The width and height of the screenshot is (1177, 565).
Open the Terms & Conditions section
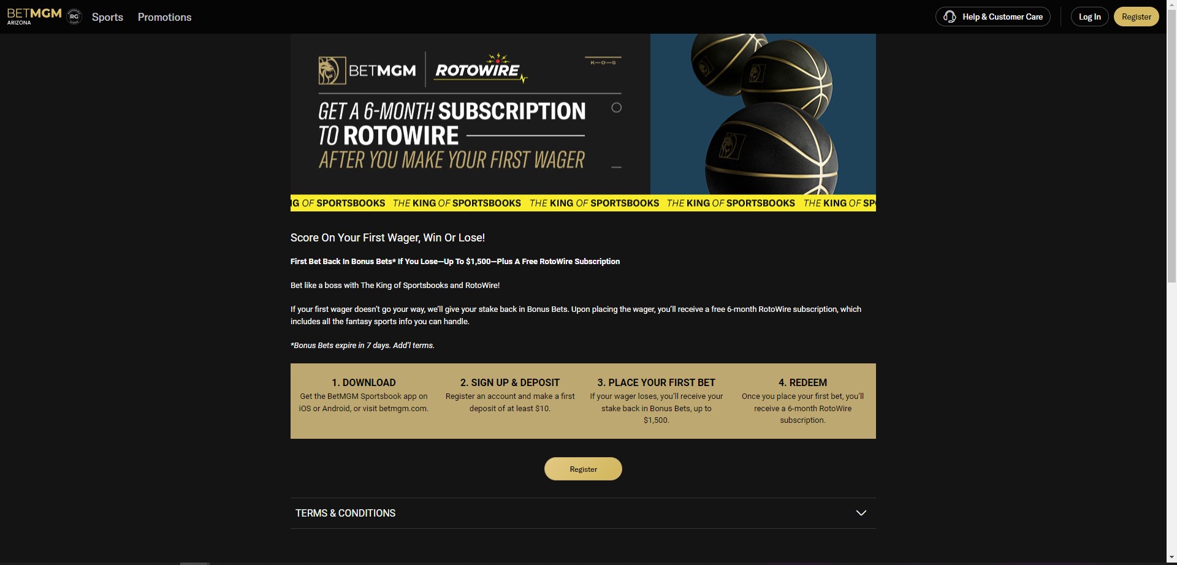(x=583, y=513)
